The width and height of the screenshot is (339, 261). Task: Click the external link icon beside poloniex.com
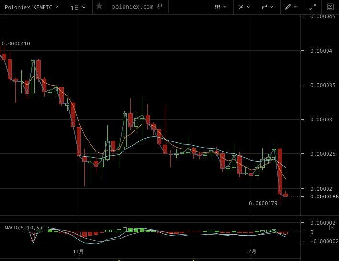(x=160, y=6)
